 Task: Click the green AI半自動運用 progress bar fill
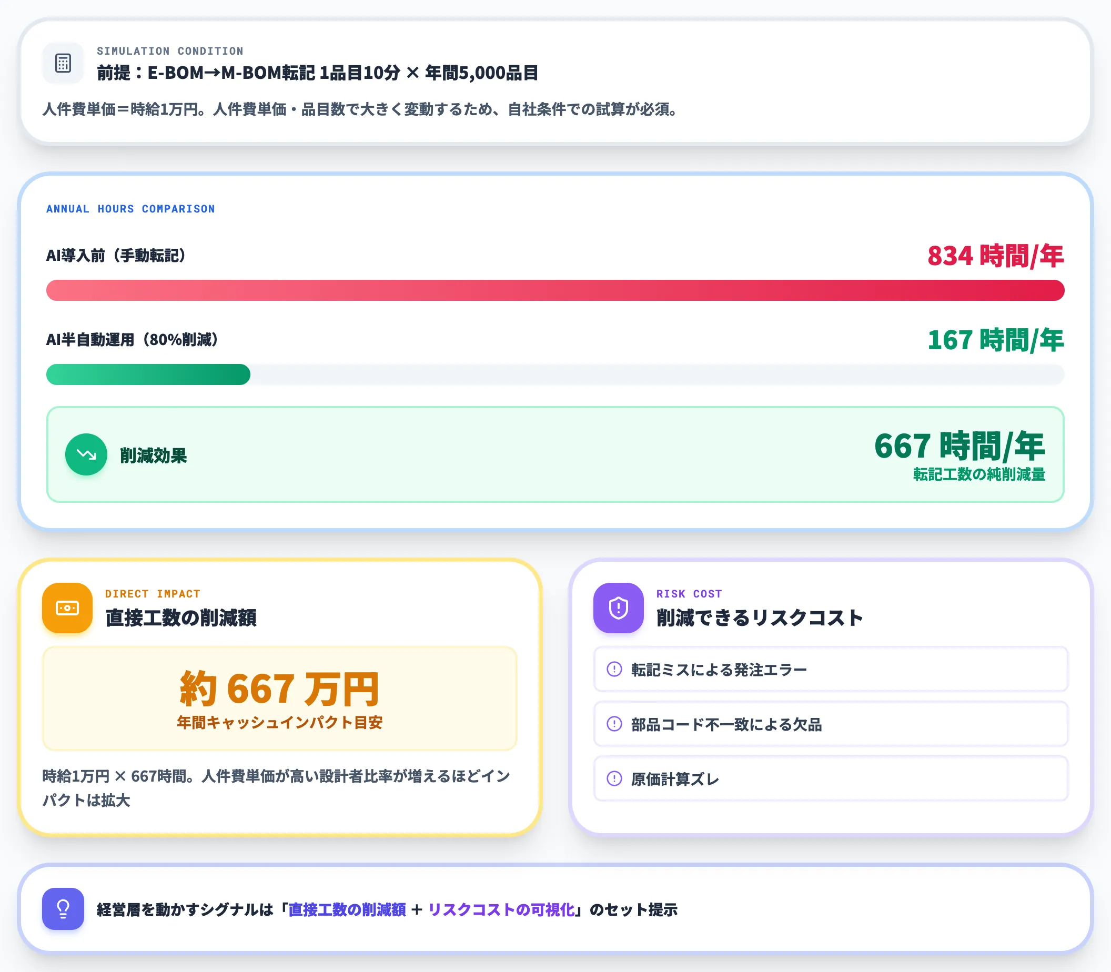tap(148, 374)
